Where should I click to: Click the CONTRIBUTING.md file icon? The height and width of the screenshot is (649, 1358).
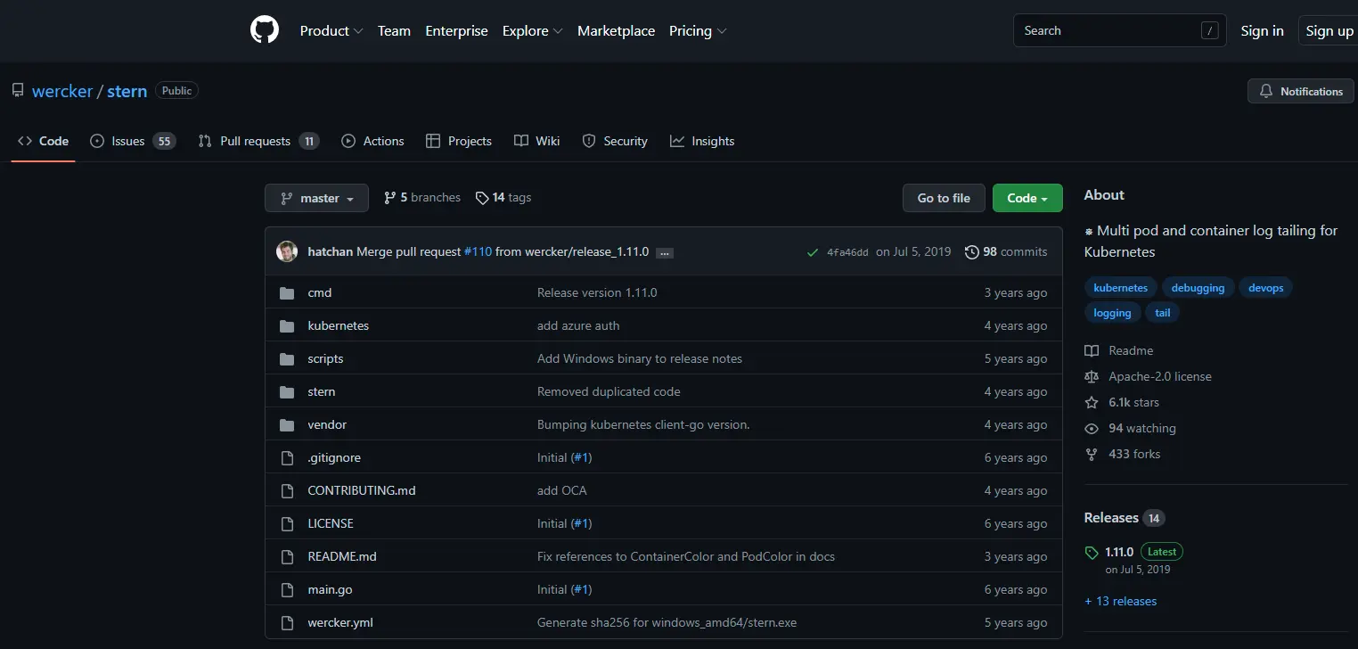287,490
